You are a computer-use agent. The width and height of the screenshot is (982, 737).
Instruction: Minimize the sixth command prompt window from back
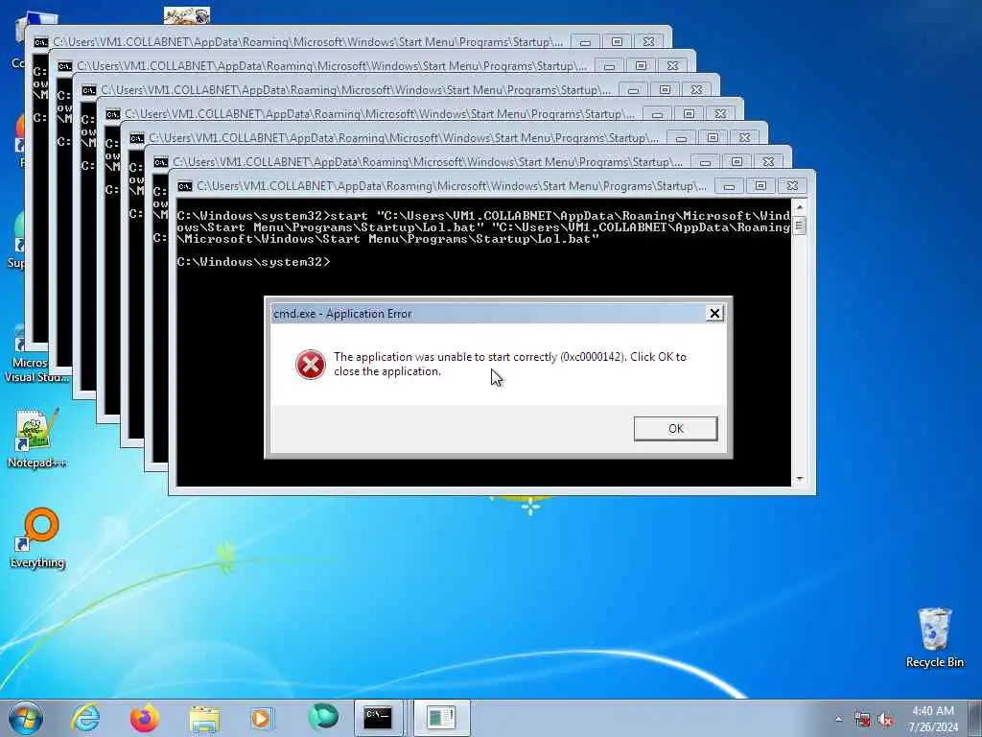(x=705, y=161)
